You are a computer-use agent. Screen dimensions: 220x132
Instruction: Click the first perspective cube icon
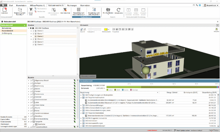(114, 29)
